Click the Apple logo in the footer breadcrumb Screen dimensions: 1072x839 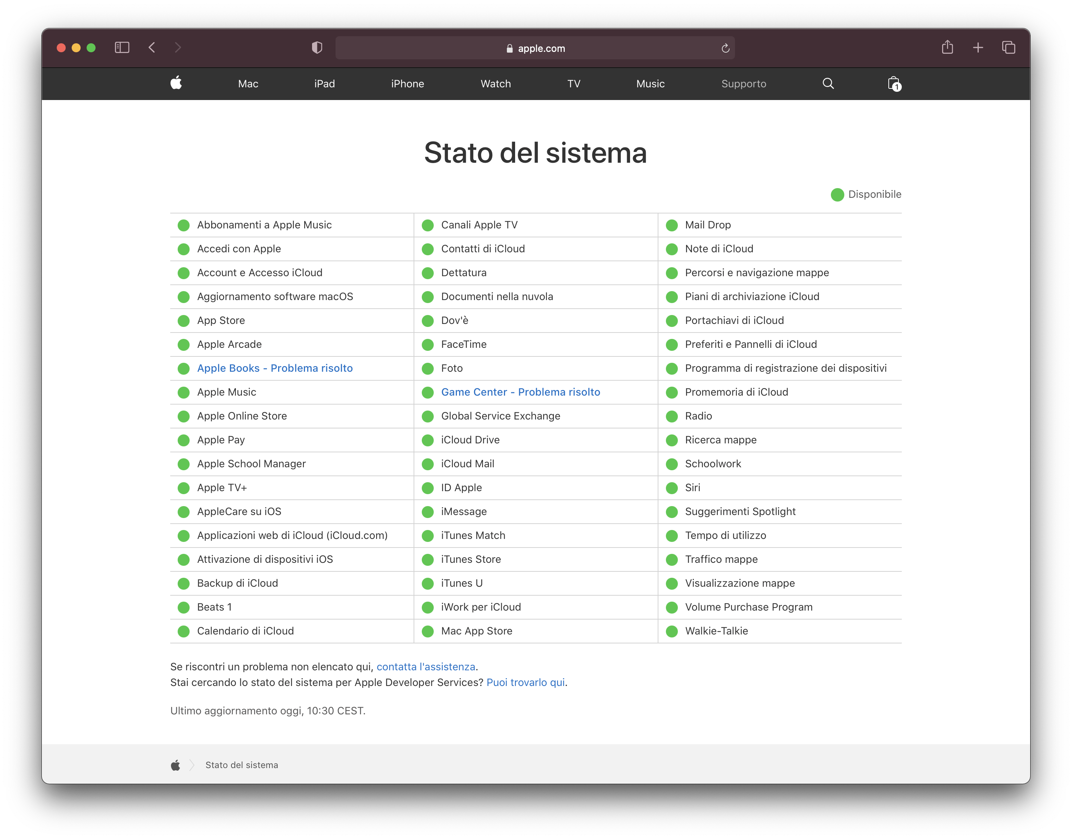[175, 765]
